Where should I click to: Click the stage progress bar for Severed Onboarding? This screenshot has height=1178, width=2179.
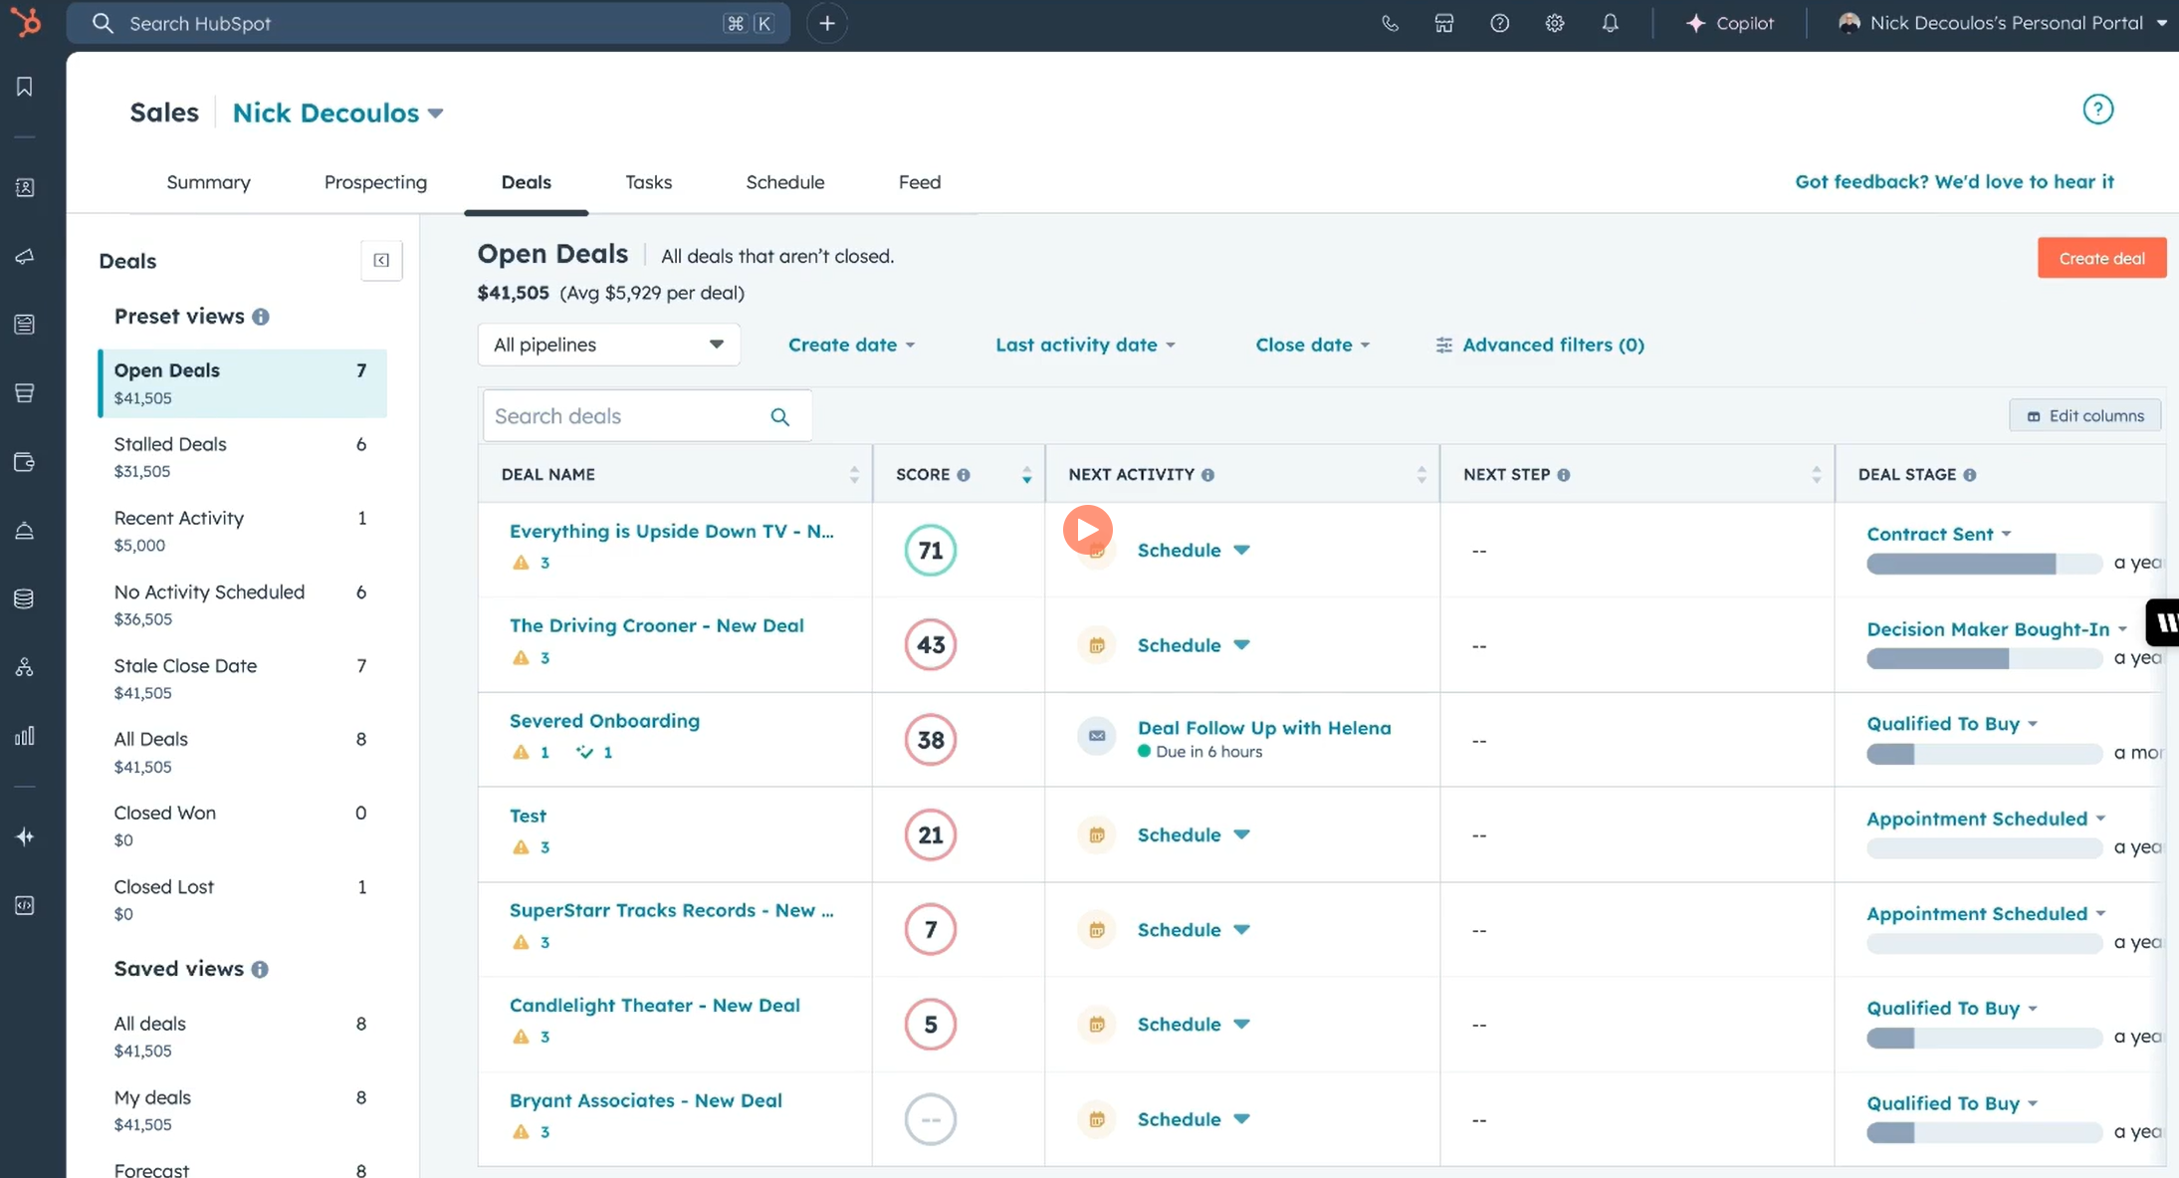click(1984, 754)
